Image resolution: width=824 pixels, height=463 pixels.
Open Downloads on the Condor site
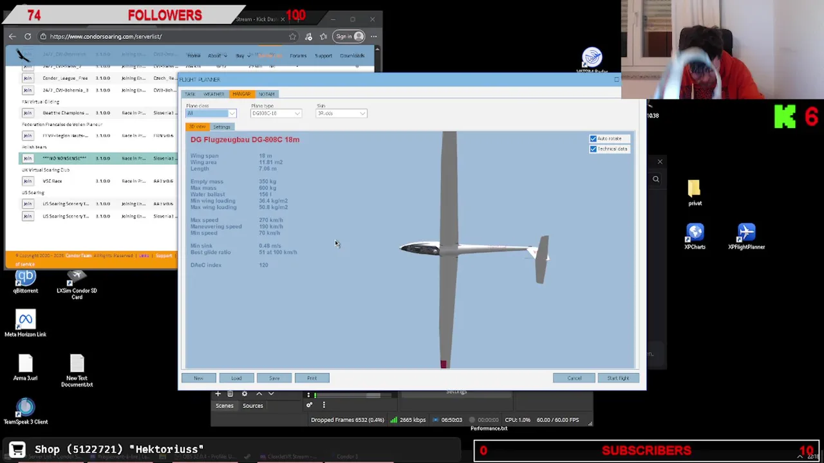[x=352, y=56]
